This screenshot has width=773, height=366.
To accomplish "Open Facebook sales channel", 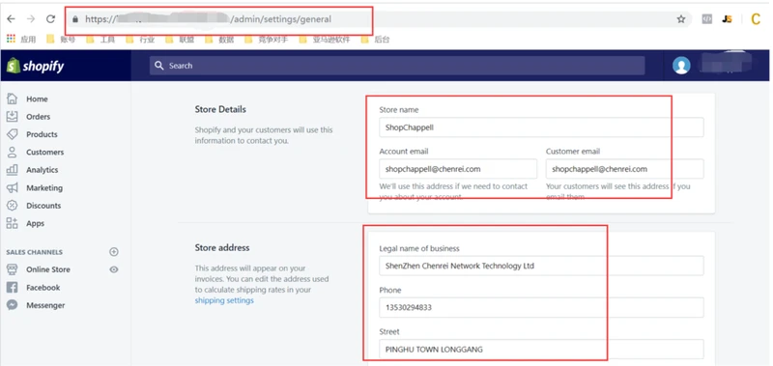I will (43, 287).
